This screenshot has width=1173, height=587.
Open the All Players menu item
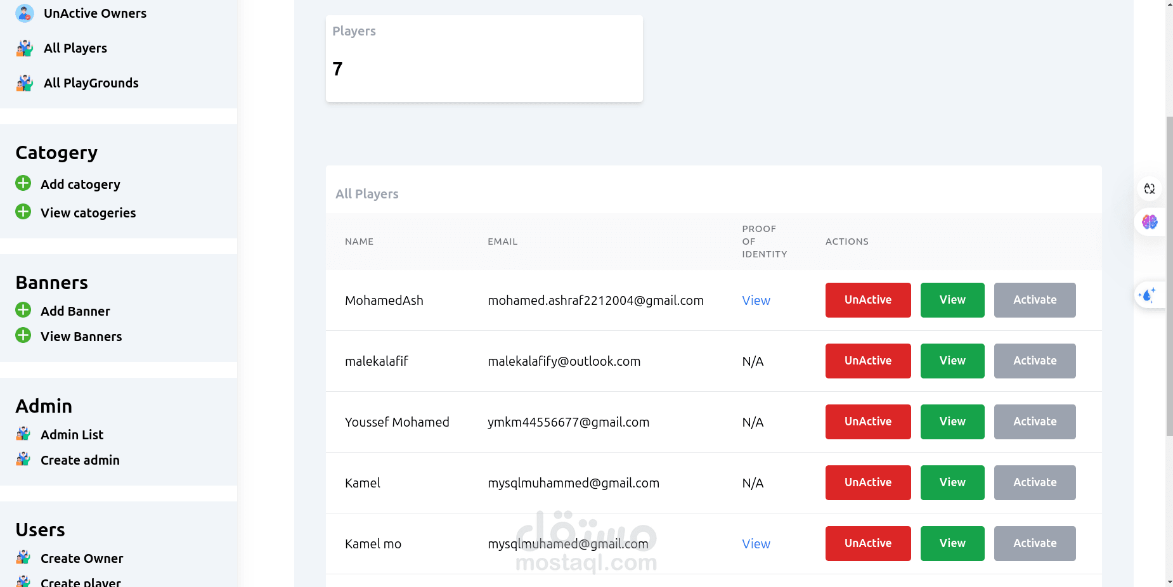point(75,48)
